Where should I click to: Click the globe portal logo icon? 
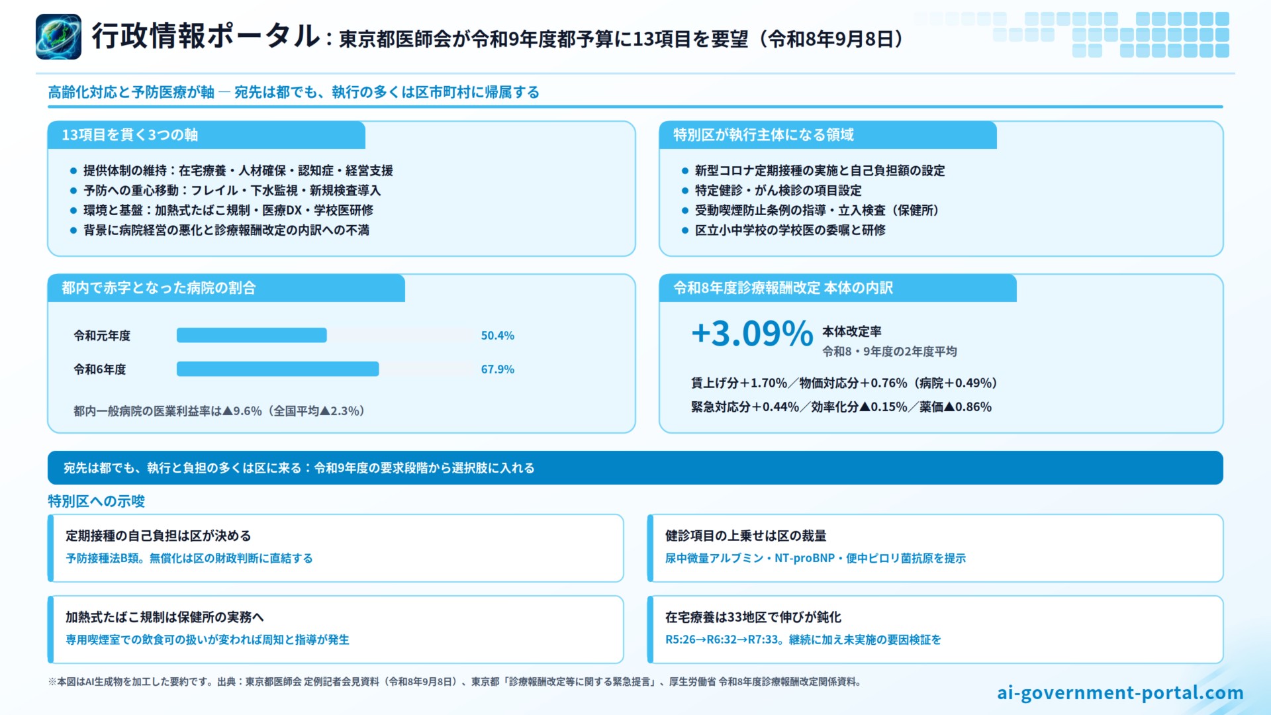pyautogui.click(x=58, y=37)
